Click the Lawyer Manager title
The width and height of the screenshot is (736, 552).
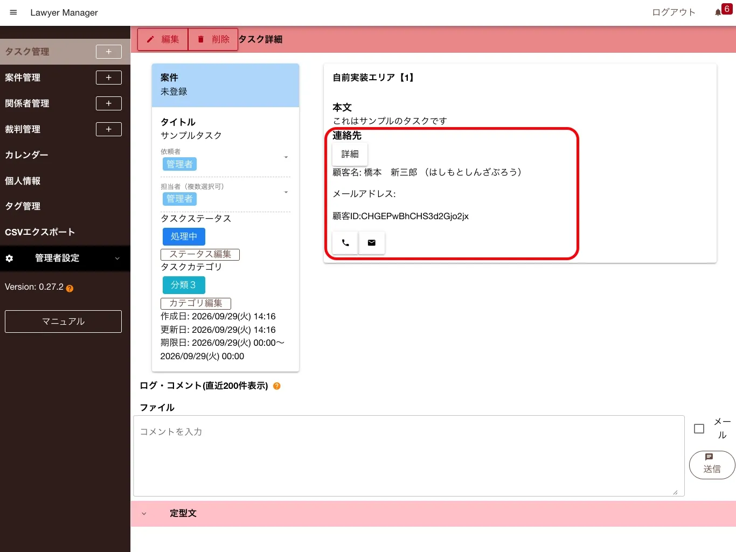64,12
